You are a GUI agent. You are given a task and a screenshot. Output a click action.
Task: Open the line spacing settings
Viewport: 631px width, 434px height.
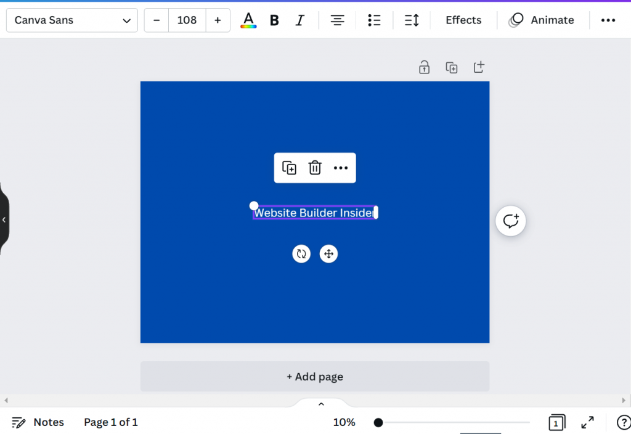click(x=411, y=20)
